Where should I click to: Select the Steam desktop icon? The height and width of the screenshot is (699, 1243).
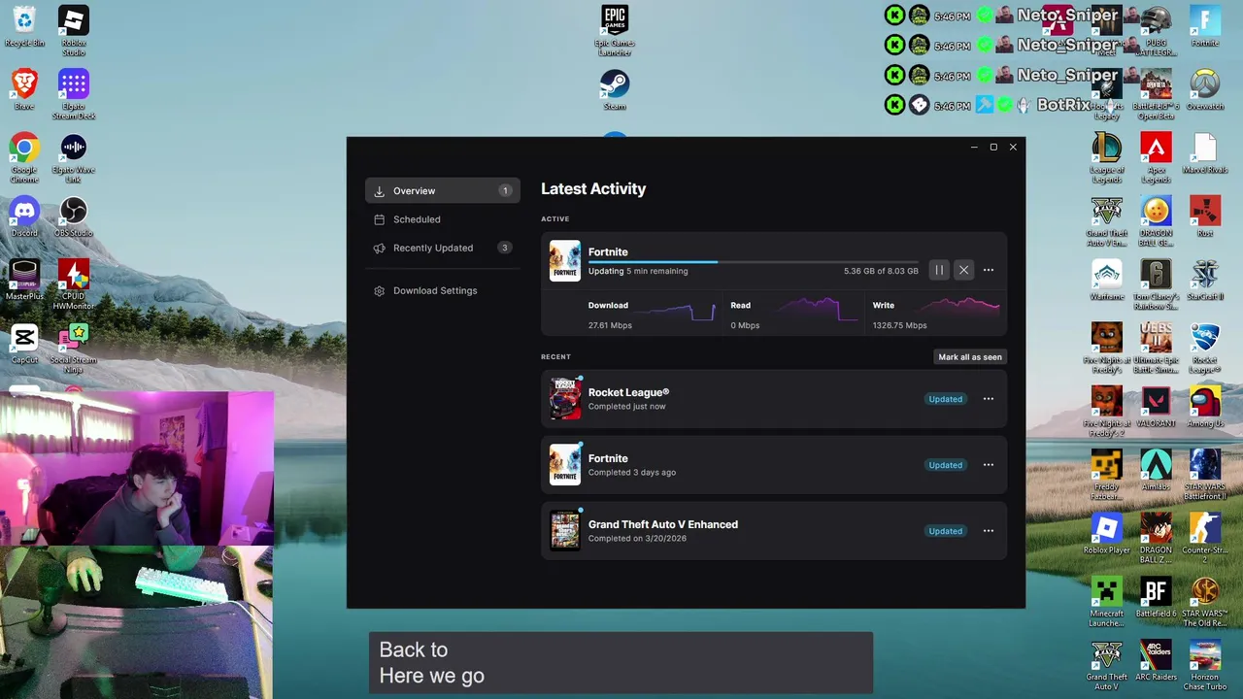coord(615,89)
